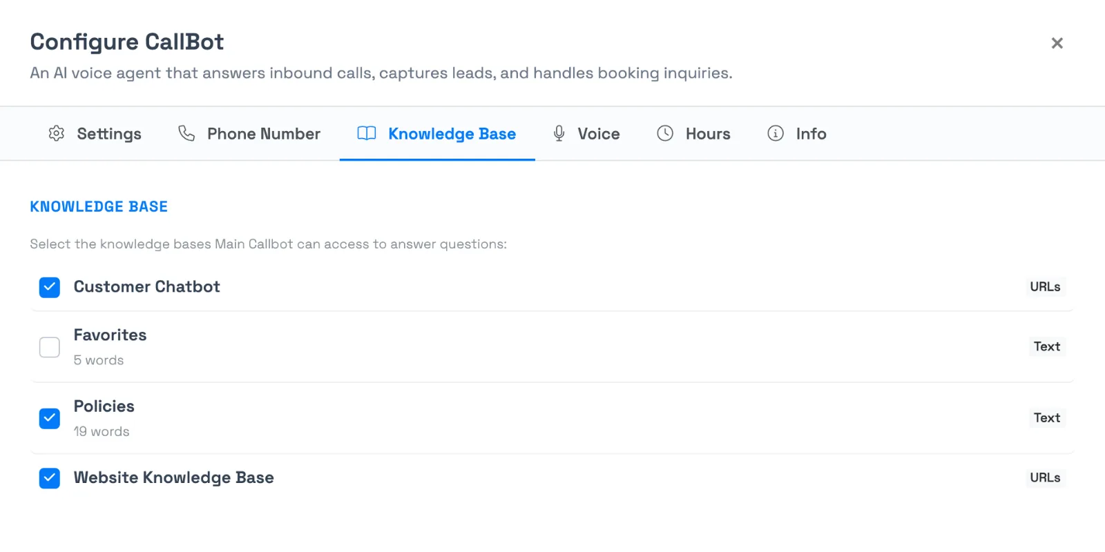Close the Configure CallBot dialog
The image size is (1105, 552).
click(1057, 43)
